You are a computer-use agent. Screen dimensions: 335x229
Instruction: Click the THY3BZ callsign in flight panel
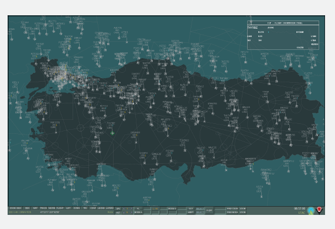pyautogui.click(x=252, y=28)
